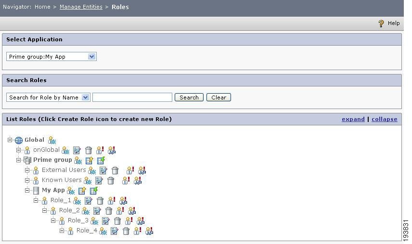Open the Select Application dropdown

[x=51, y=57]
